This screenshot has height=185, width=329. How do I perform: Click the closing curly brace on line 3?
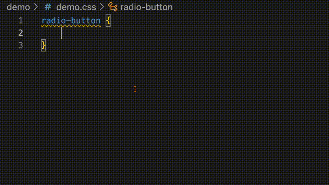coord(44,45)
